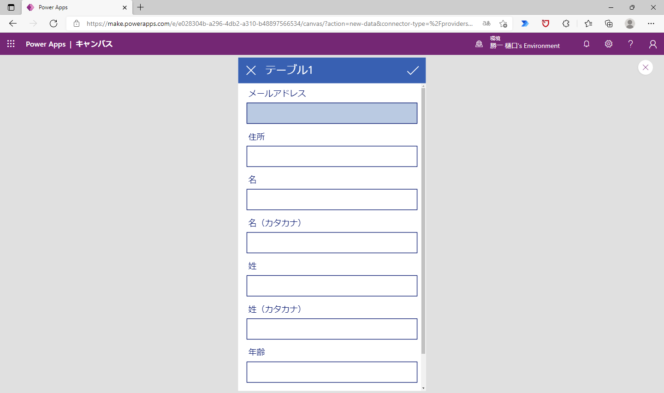The height and width of the screenshot is (393, 664).
Task: Open the Power Apps settings gear
Action: pyautogui.click(x=609, y=44)
